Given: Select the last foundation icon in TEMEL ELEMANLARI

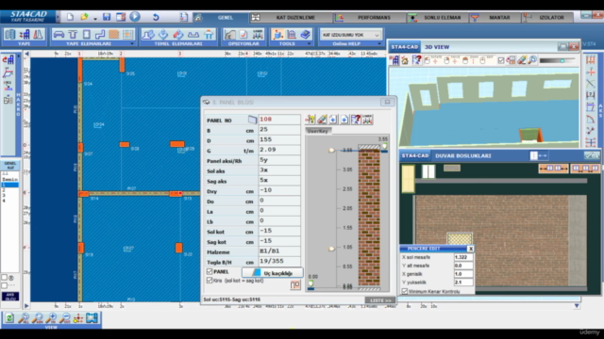Looking at the screenshot, I should point(209,35).
